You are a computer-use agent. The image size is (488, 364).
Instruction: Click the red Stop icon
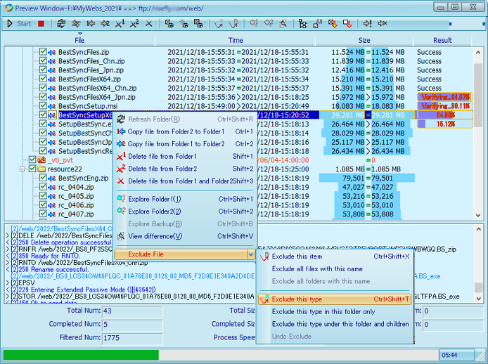tap(41, 24)
